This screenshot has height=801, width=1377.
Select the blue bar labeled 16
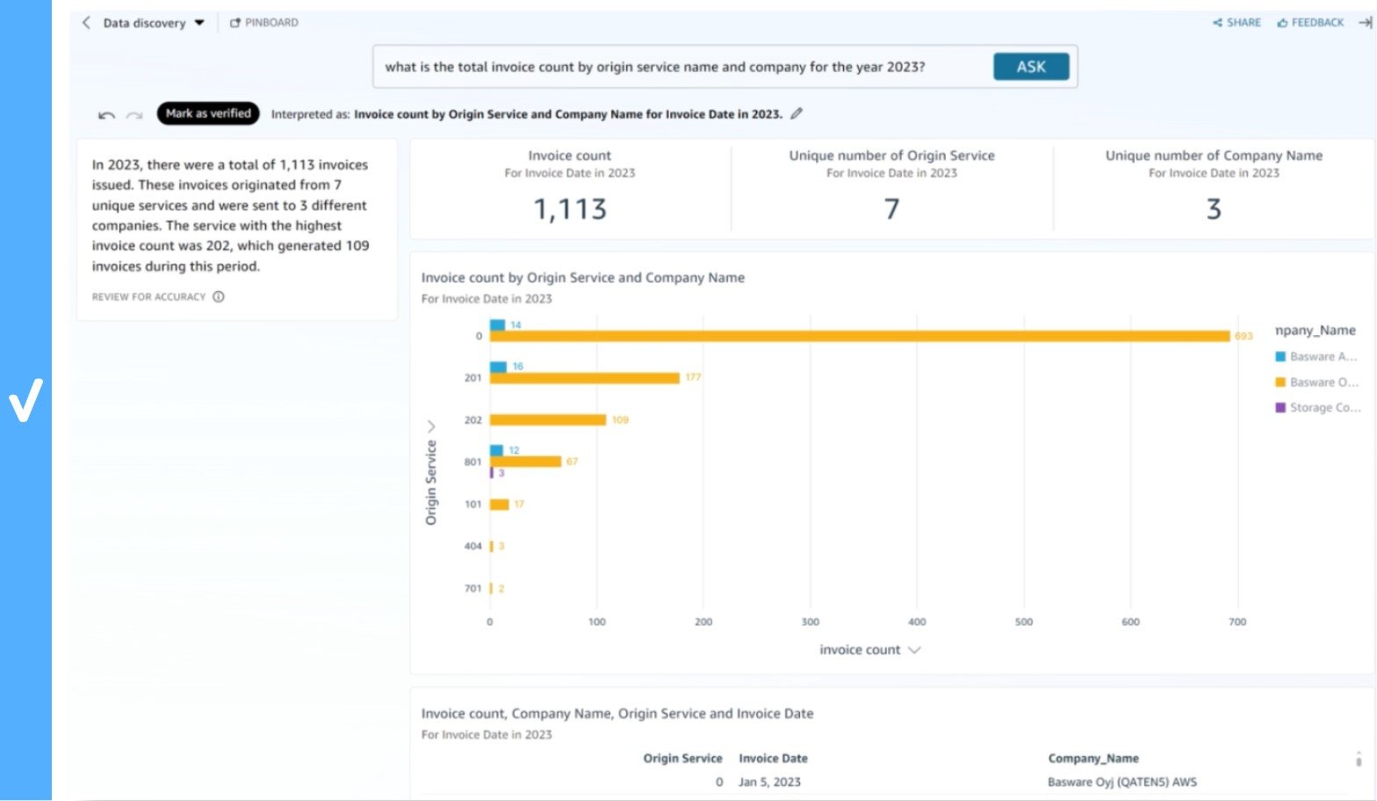498,367
